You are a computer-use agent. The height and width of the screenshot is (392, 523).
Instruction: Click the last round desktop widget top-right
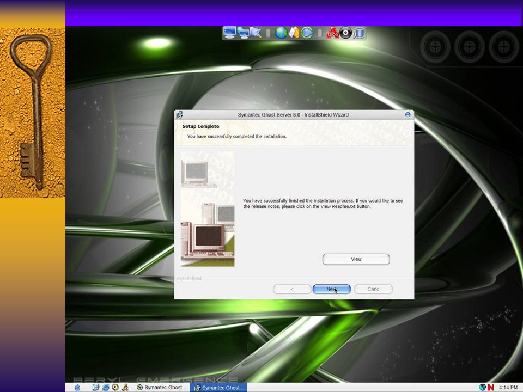pos(503,47)
